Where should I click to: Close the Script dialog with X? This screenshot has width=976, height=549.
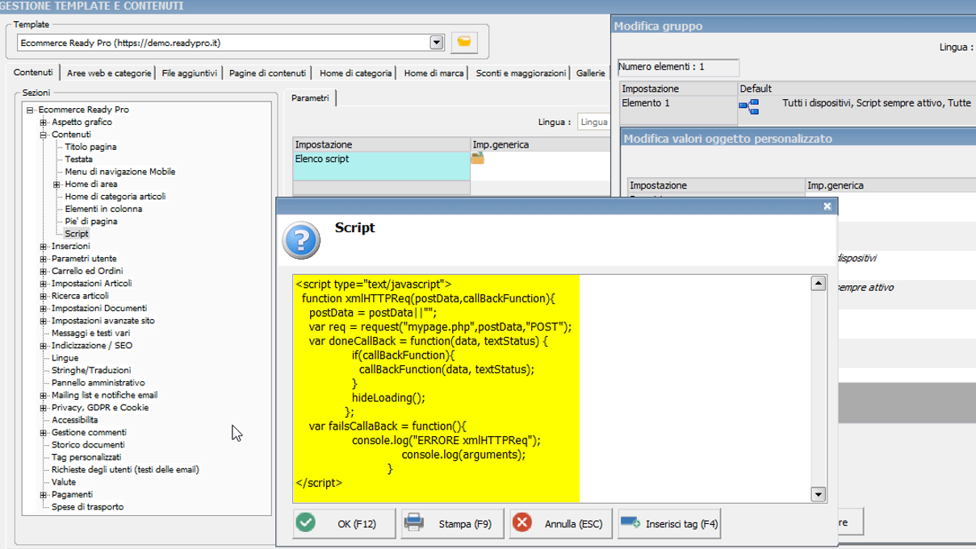(x=827, y=206)
